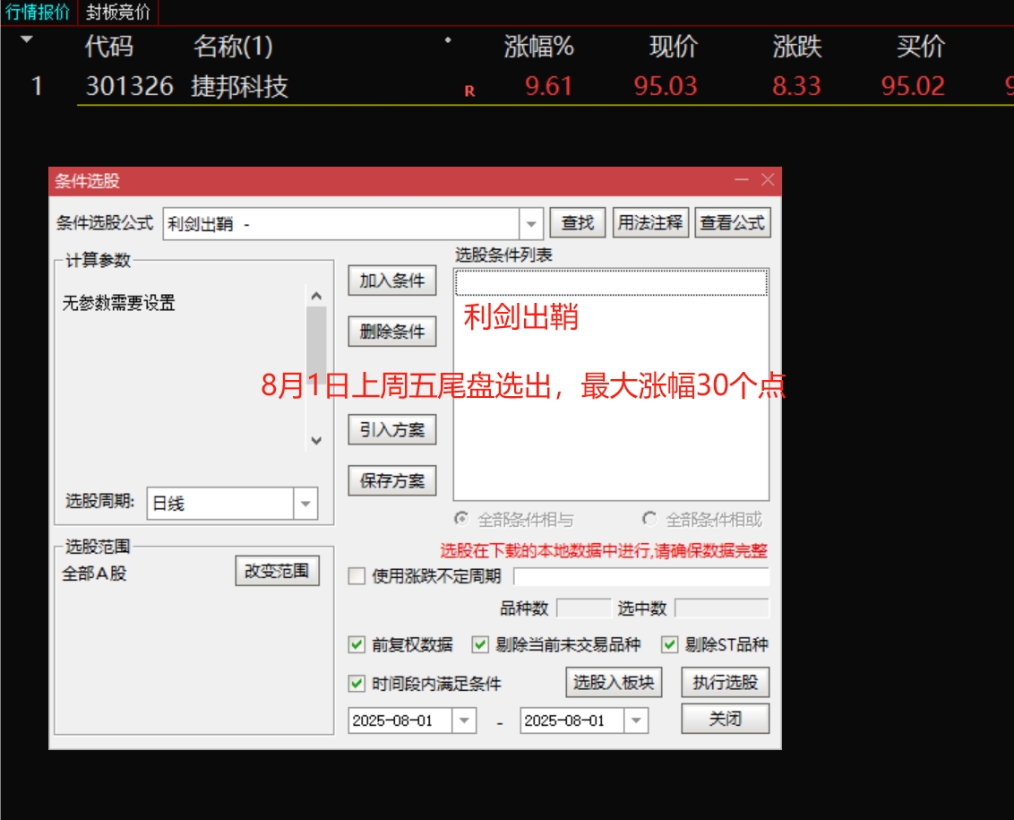1014x820 pixels.
Task: Switch to the 行情报价 tab
Action: pyautogui.click(x=38, y=13)
